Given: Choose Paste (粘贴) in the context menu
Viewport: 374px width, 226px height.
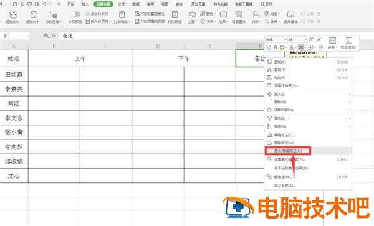Looking at the screenshot, I should (x=309, y=78).
